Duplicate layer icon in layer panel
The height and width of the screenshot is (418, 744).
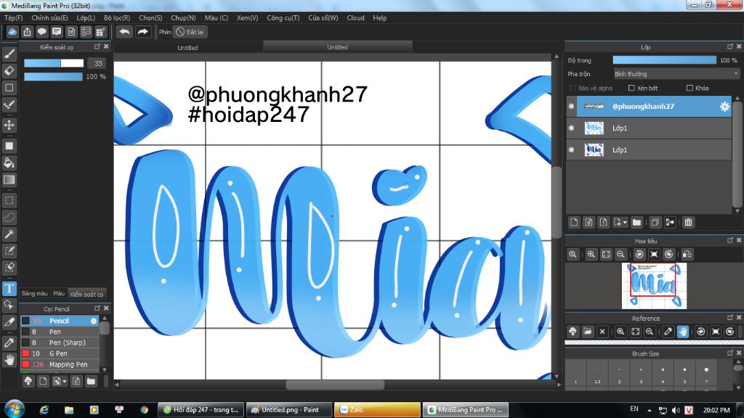(655, 222)
